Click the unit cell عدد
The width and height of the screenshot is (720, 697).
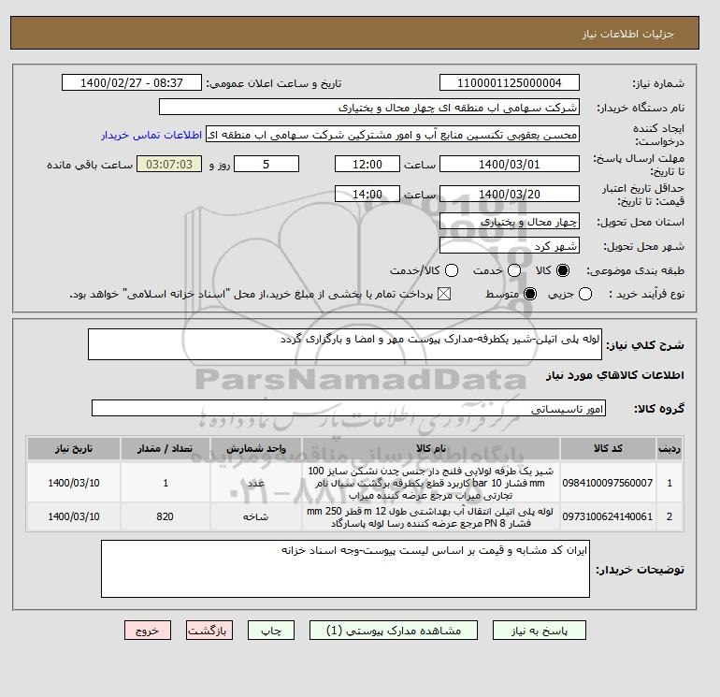pos(256,483)
